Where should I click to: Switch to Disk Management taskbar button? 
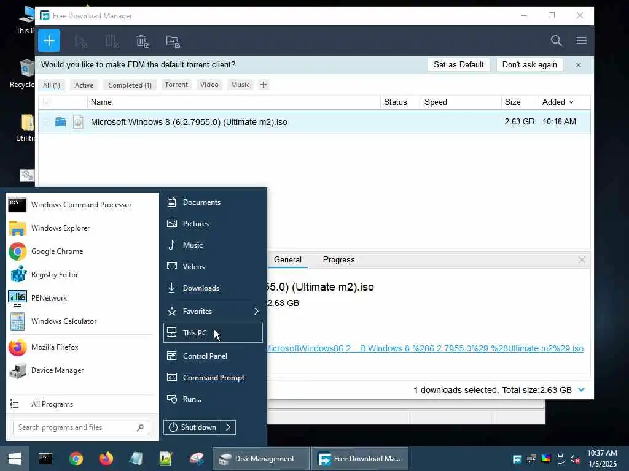pos(260,459)
